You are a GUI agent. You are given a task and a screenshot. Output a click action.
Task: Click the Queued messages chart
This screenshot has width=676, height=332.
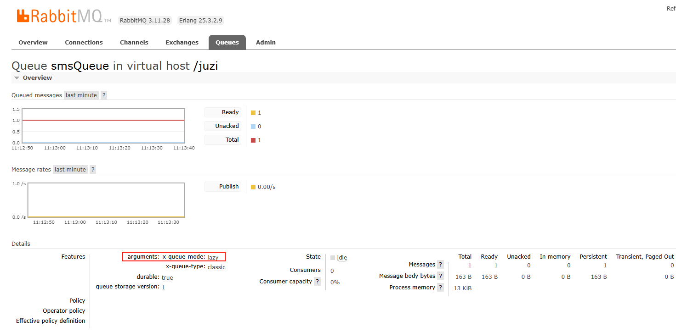(103, 126)
